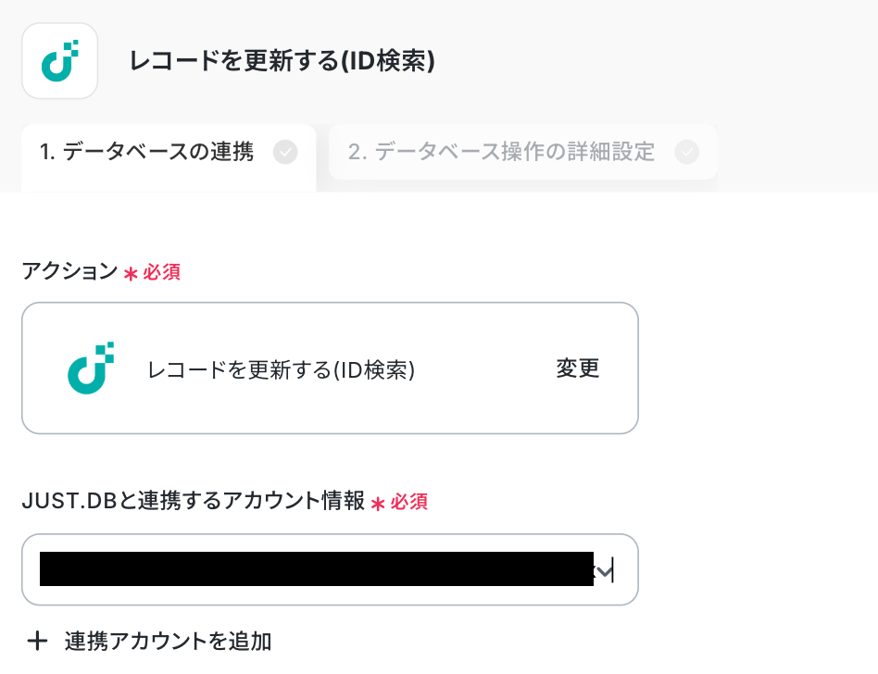Click the plus icon beside 連携アカウントを追加
This screenshot has height=674, width=878.
pos(37,641)
